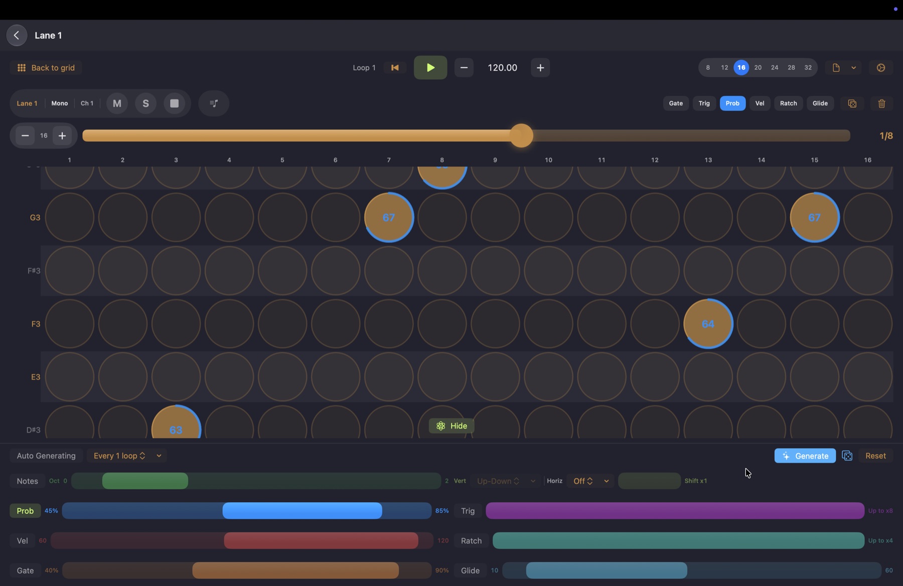Click the copy icon next to Generate
The image size is (903, 586).
click(847, 456)
